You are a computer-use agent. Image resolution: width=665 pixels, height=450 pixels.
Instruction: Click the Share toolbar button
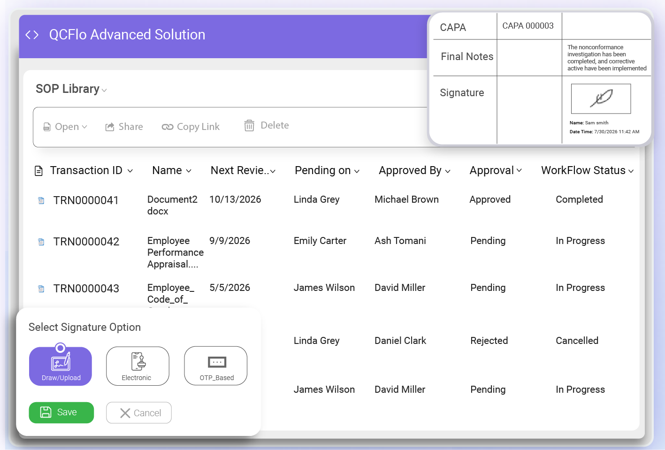coord(124,127)
